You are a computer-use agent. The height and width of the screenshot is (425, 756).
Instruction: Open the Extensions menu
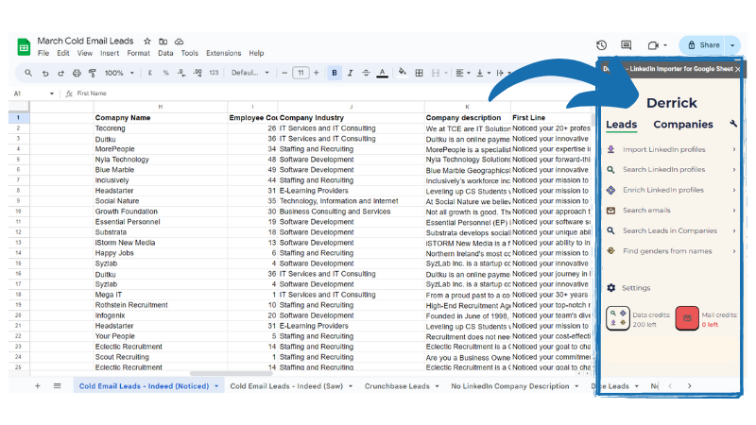[x=223, y=54]
